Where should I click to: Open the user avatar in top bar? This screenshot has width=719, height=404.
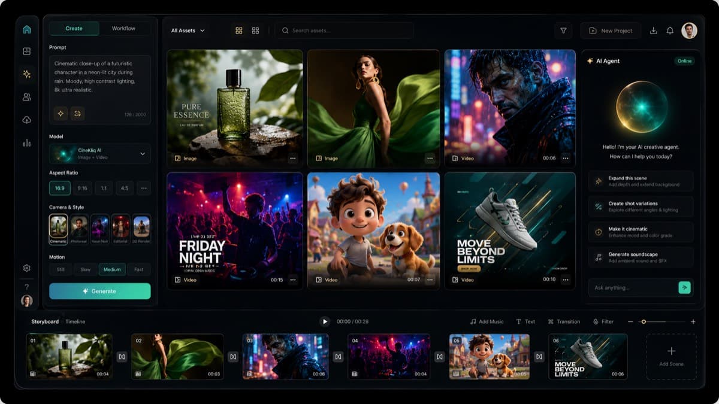click(690, 31)
